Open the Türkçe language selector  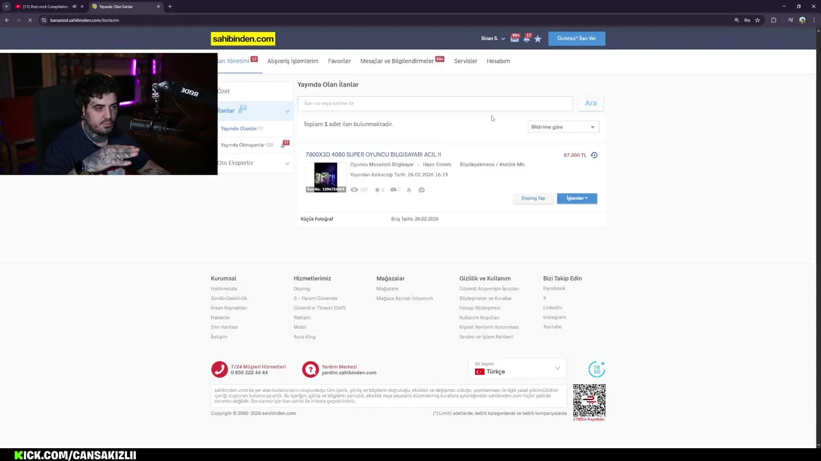(x=518, y=369)
